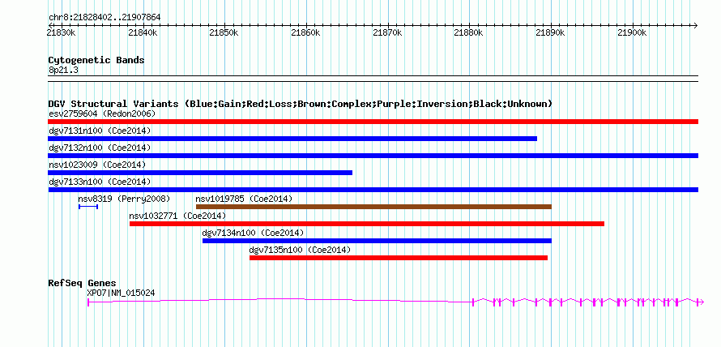721x347 pixels.
Task: Click the 21830k ruler tick label
Action: 61,32
